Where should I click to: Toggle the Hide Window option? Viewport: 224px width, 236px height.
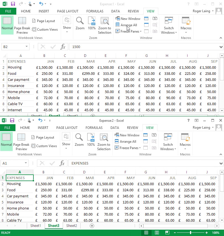tap(146, 25)
